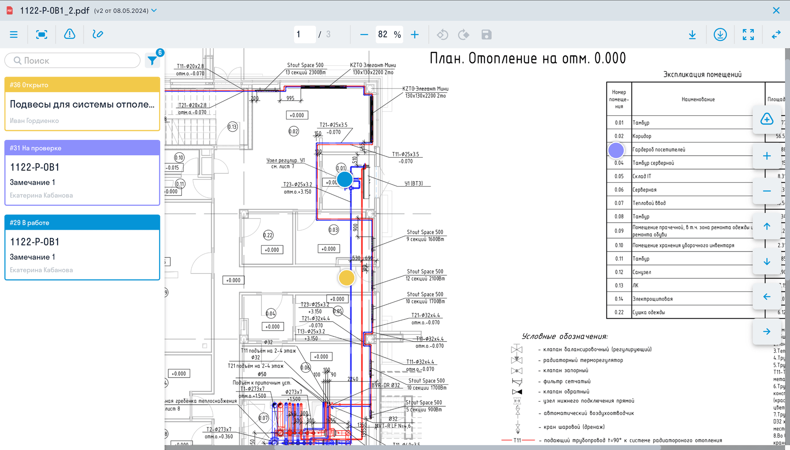790x450 pixels.
Task: Click the save floppy disk icon
Action: (486, 35)
